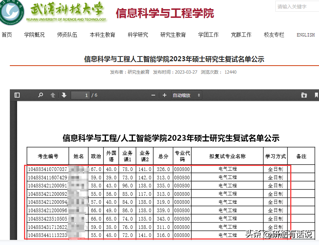Click the bookmark icon in PDF toolbar

pyautogui.click(x=316, y=95)
